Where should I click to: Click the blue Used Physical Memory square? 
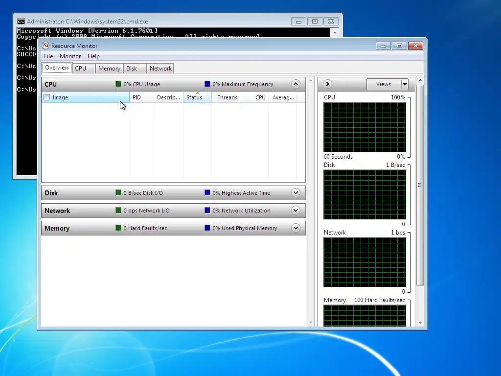207,228
